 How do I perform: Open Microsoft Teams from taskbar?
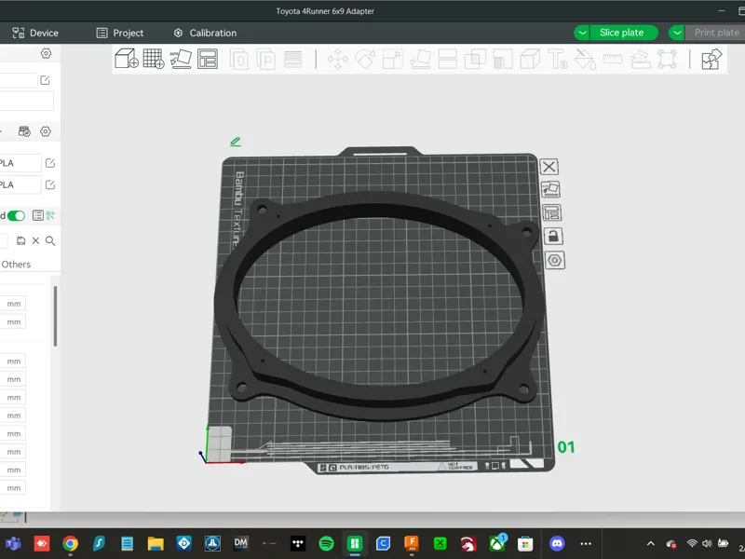coord(13,543)
